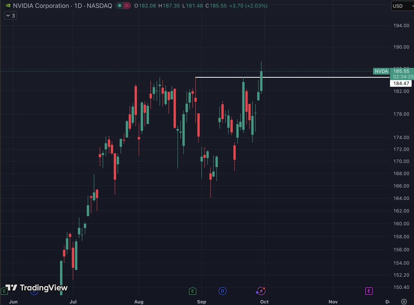Click the Jun label on the time axis
Image resolution: width=414 pixels, height=305 pixels.
pos(13,302)
